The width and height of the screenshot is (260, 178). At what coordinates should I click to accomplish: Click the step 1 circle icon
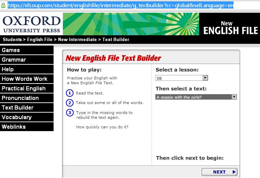click(70, 93)
